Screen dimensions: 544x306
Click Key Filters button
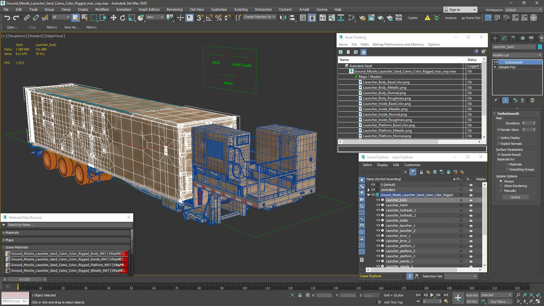[500, 301]
